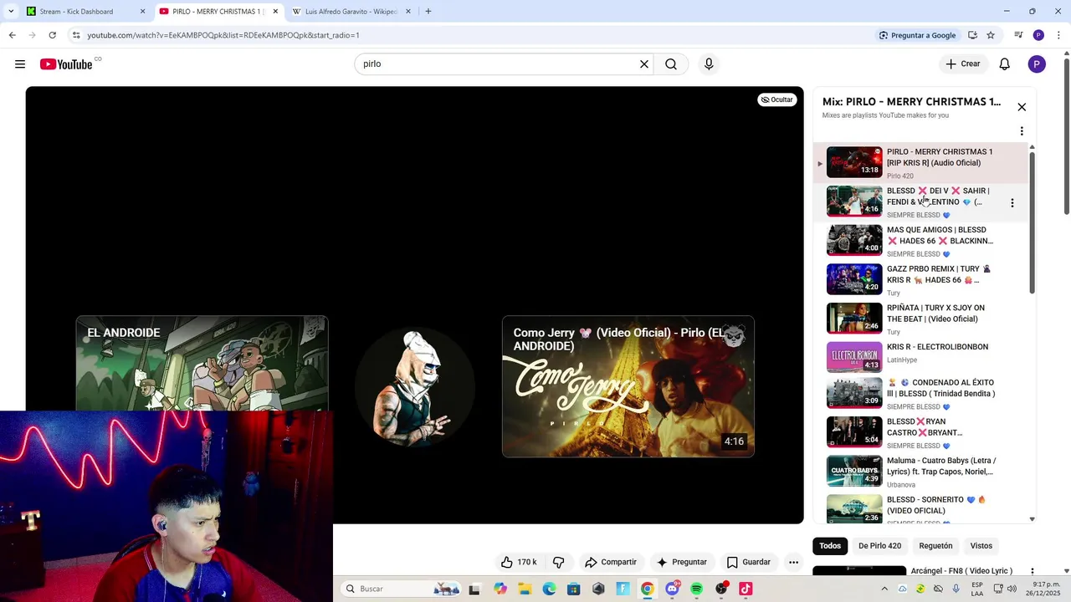View site information icon in the address bar
Screen dimensions: 1071x602
tap(76, 35)
